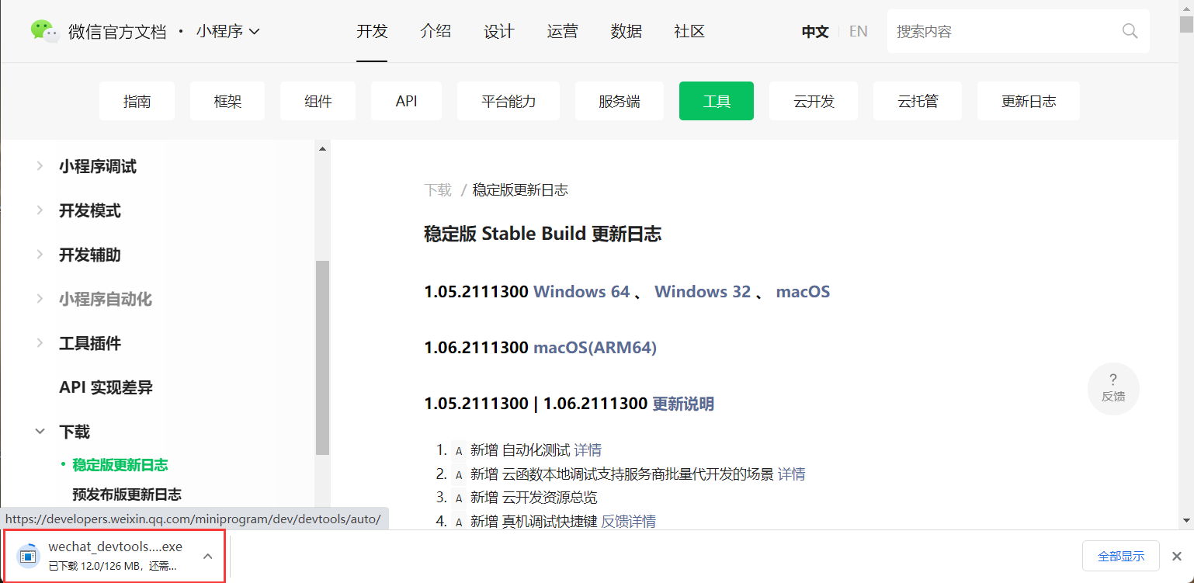1194x583 pixels.
Task: Open the 数据 top menu
Action: [626, 31]
